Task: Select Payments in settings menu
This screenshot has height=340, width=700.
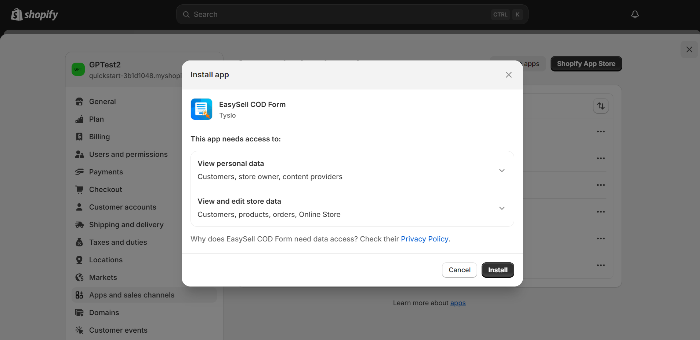Action: [x=106, y=172]
